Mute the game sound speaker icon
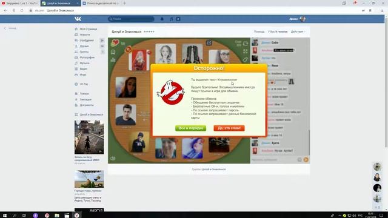Viewport: 388px width, 218px height. click(113, 159)
